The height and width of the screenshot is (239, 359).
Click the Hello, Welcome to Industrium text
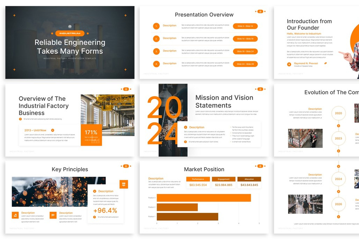(304, 34)
